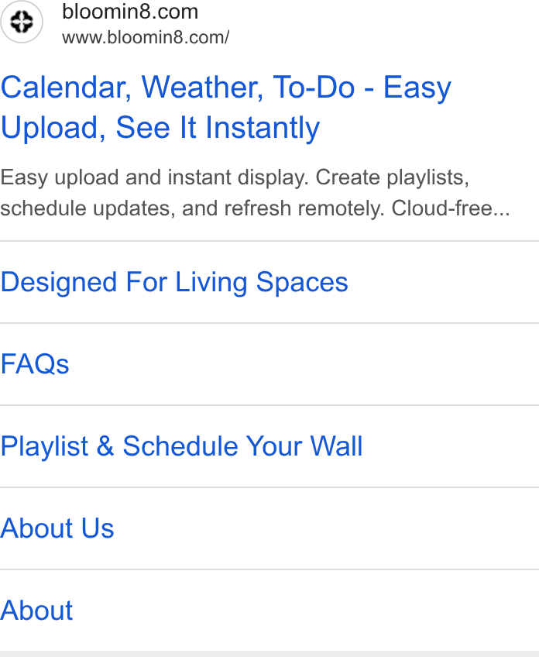The height and width of the screenshot is (657, 539).
Task: Click 'Designed' at start of living spaces link
Action: pyautogui.click(x=59, y=283)
